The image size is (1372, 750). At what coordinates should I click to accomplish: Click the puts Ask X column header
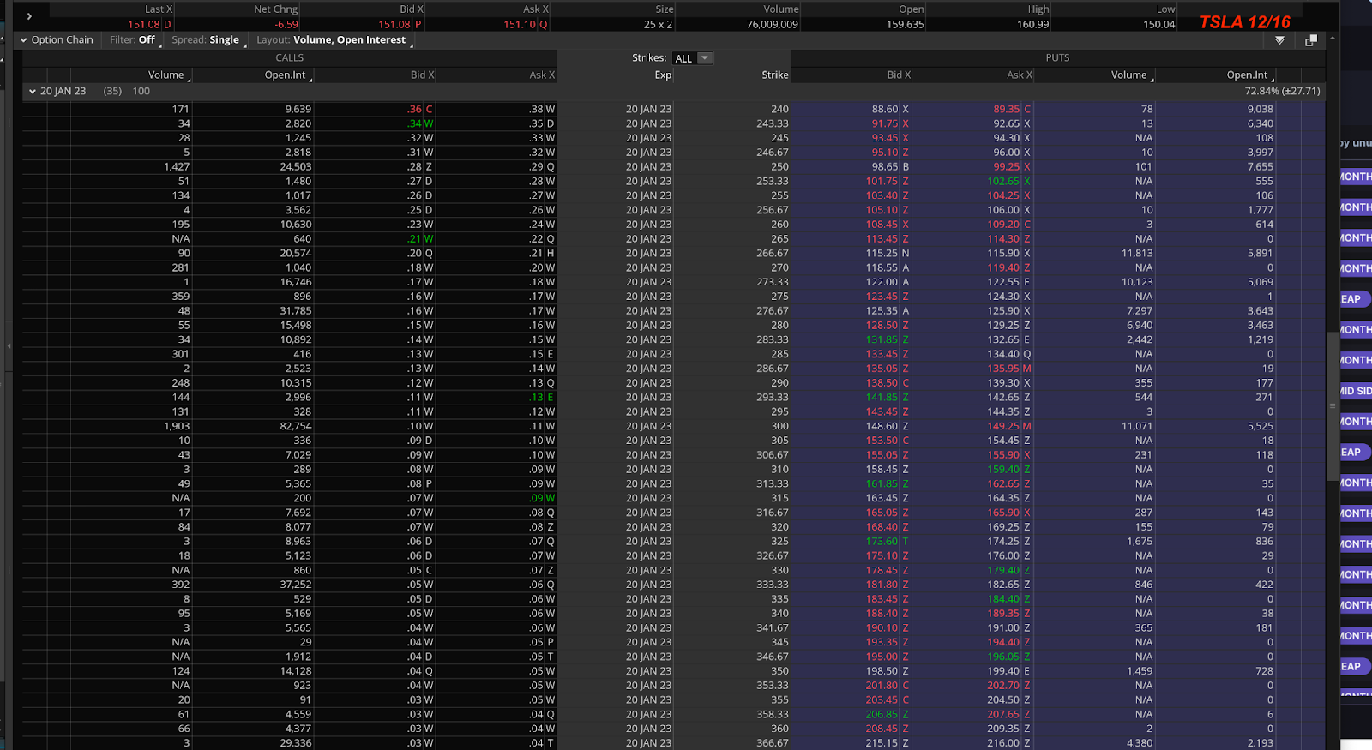tap(1020, 75)
